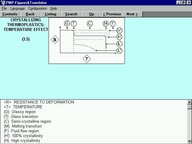
Task: Click the diamond T temperature axis label
Action: point(87,59)
